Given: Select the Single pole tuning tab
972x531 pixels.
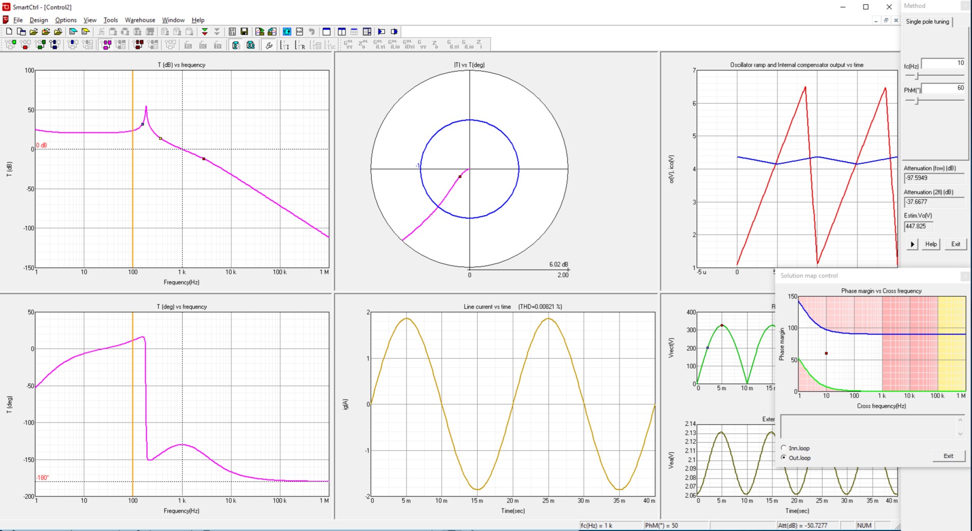Looking at the screenshot, I should [x=927, y=21].
